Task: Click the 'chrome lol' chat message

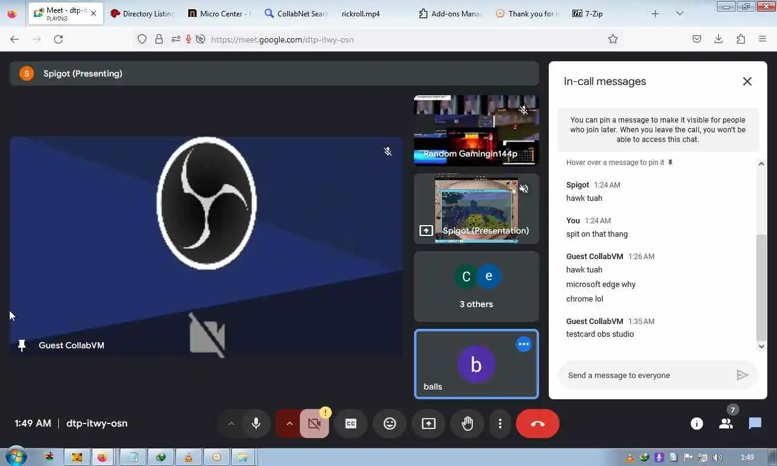Action: [585, 299]
